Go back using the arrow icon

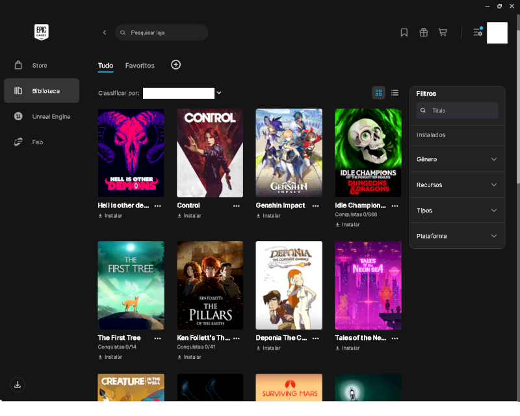coord(105,32)
